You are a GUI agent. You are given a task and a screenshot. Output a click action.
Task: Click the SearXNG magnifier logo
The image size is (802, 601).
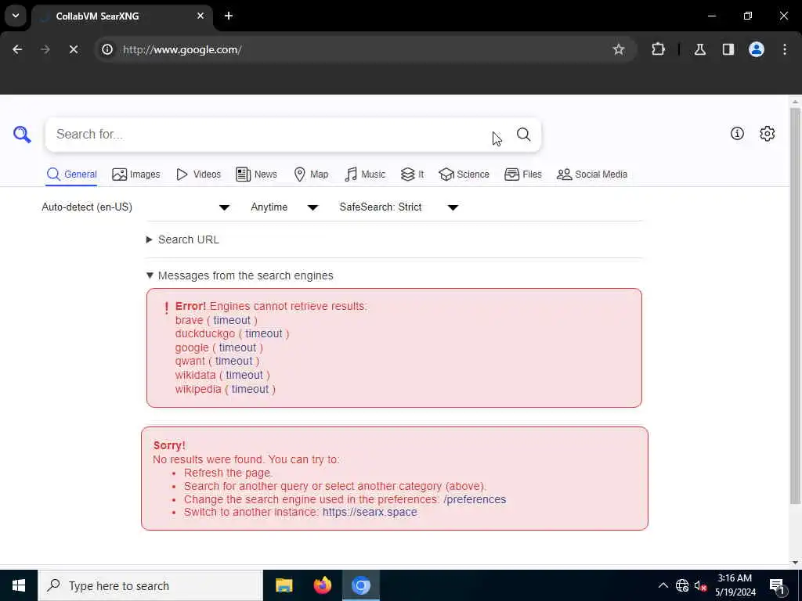[22, 135]
